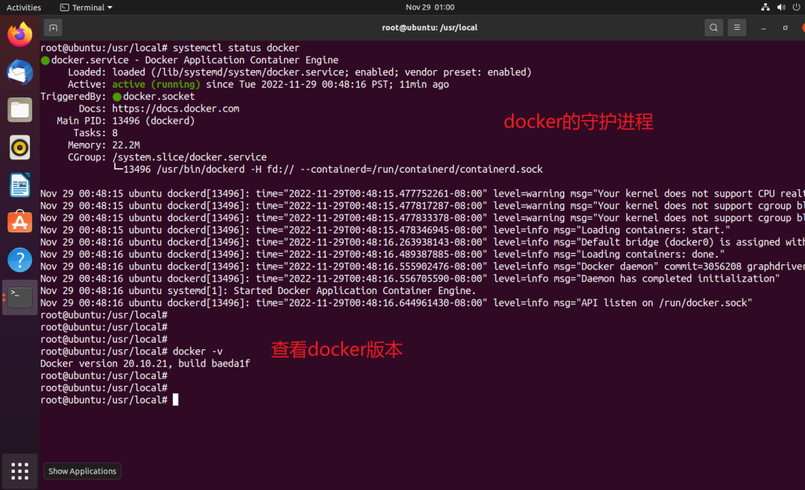Minimize the terminal window
805x490 pixels.
(763, 28)
